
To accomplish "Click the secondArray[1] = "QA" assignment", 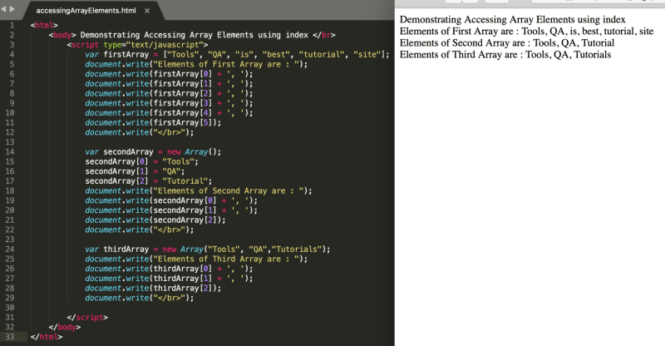I will pos(135,171).
